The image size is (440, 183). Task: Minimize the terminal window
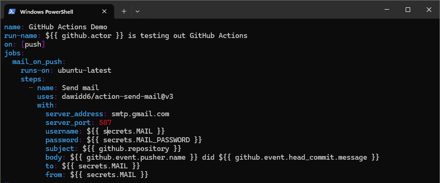pyautogui.click(x=387, y=10)
